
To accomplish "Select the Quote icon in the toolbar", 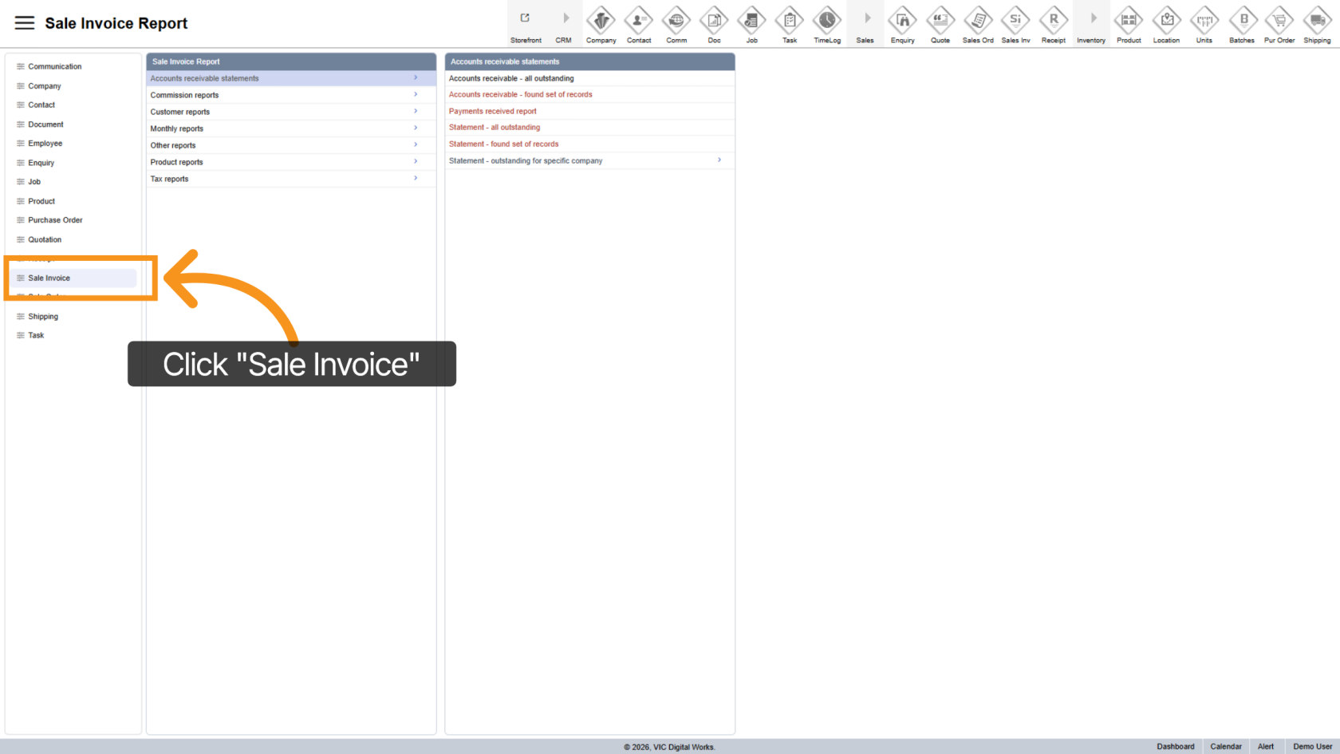I will 940,23.
